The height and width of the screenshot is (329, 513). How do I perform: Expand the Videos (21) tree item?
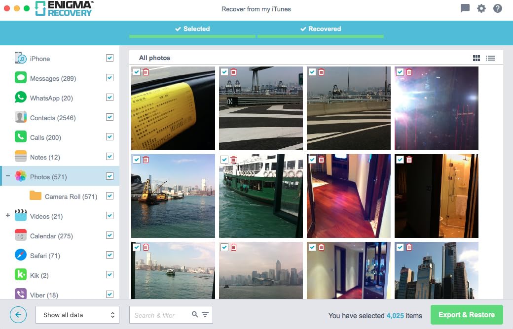(8, 215)
